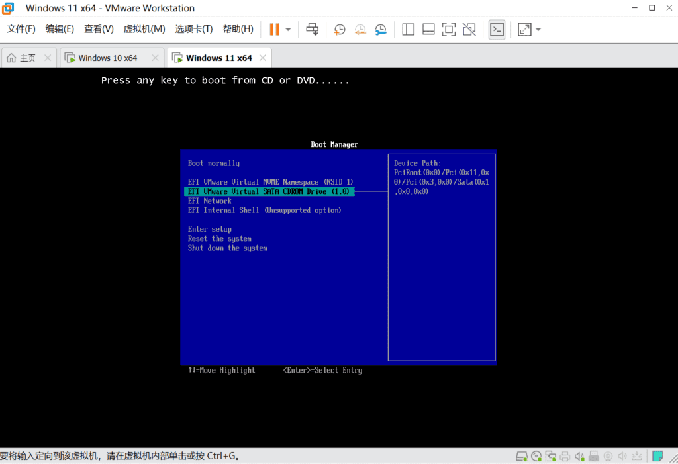Image resolution: width=678 pixels, height=464 pixels.
Task: Toggle Unity mode icon
Action: 469,29
